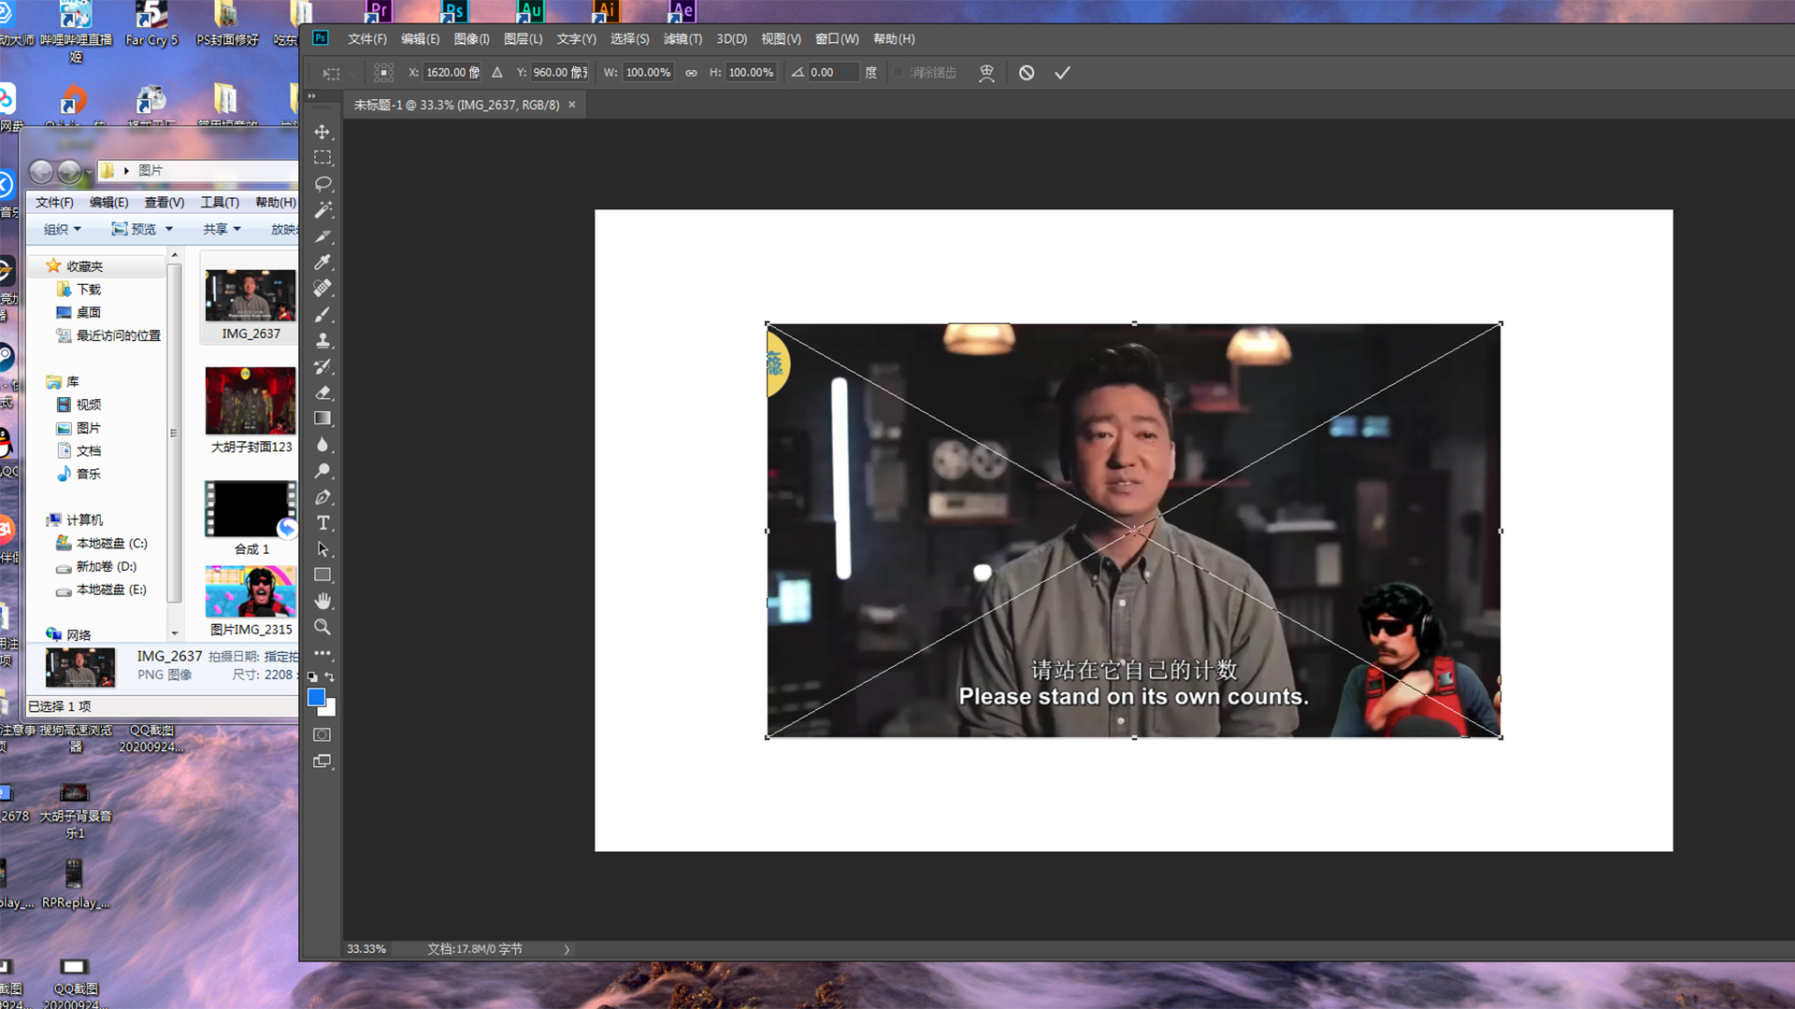Select the Path Selection tool
Viewport: 1795px width, 1009px height.
(323, 549)
